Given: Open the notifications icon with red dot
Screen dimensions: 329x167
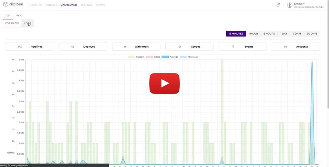Looking at the screenshot, I should tap(278, 5).
